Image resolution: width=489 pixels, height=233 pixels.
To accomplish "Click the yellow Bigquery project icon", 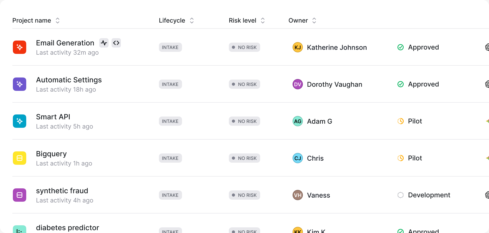I will pos(20,158).
